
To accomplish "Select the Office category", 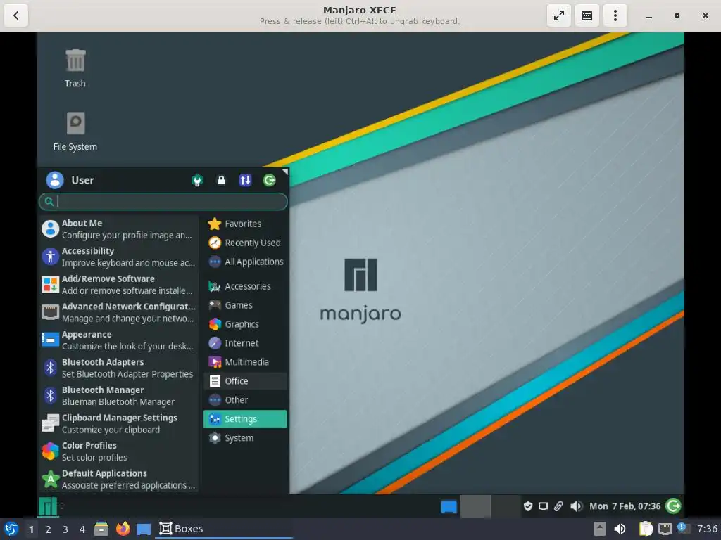I will click(x=245, y=381).
